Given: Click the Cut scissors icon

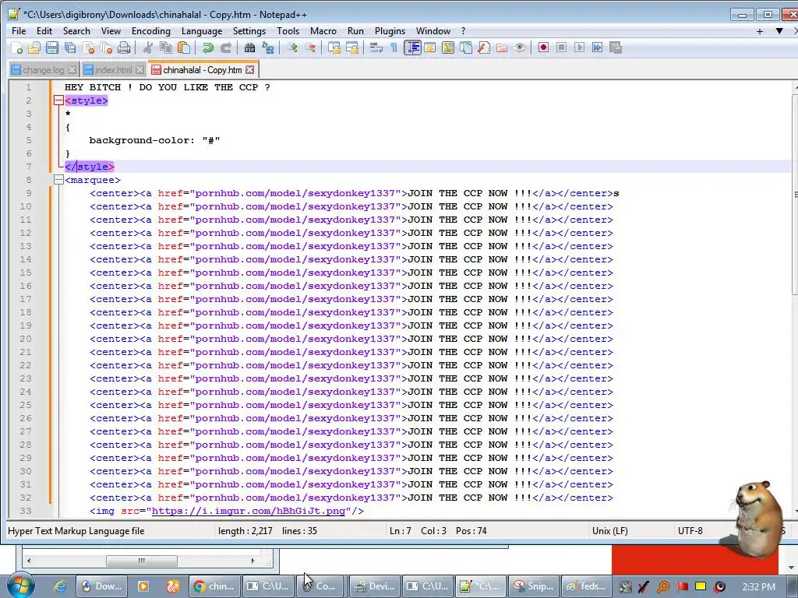Looking at the screenshot, I should click(147, 47).
